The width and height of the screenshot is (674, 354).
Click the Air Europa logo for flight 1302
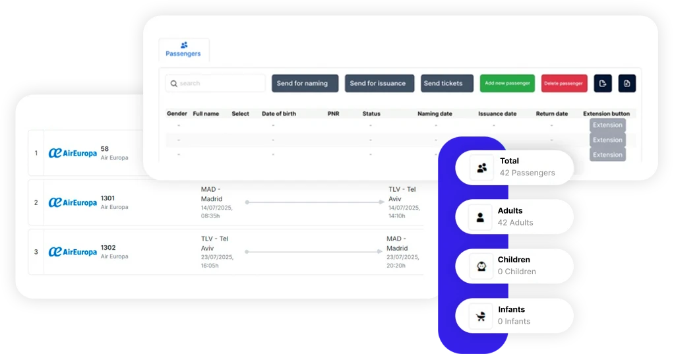click(73, 252)
